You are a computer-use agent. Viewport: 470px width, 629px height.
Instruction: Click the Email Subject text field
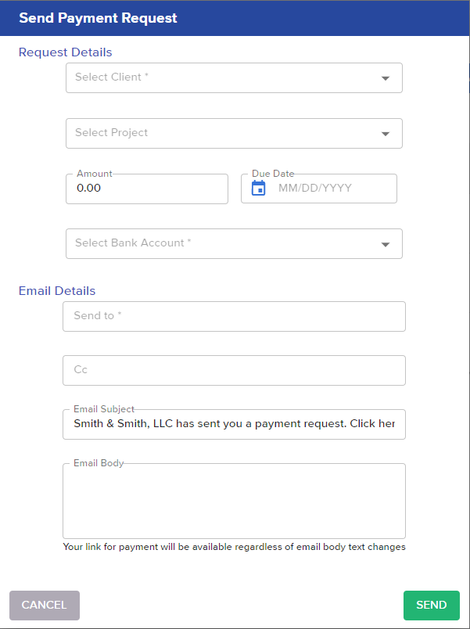pos(234,424)
